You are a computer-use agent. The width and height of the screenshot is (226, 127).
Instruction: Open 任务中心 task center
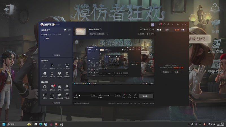pyautogui.click(x=45, y=88)
